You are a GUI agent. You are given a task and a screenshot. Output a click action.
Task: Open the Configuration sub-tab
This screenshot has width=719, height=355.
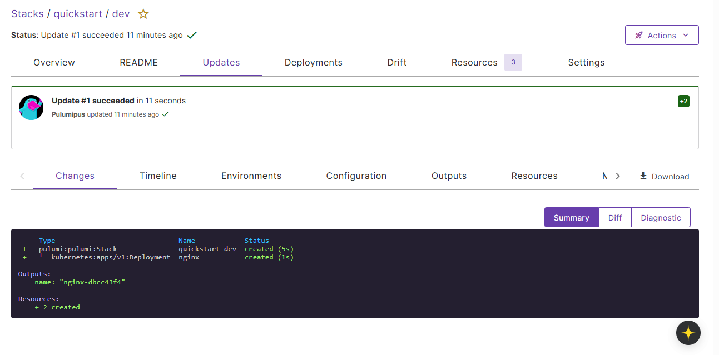tap(356, 176)
